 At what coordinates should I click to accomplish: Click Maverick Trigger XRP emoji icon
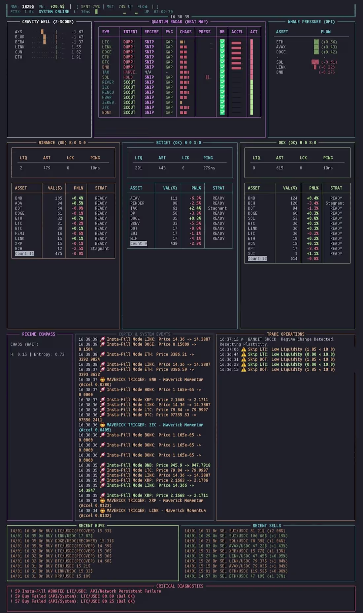[102, 500]
